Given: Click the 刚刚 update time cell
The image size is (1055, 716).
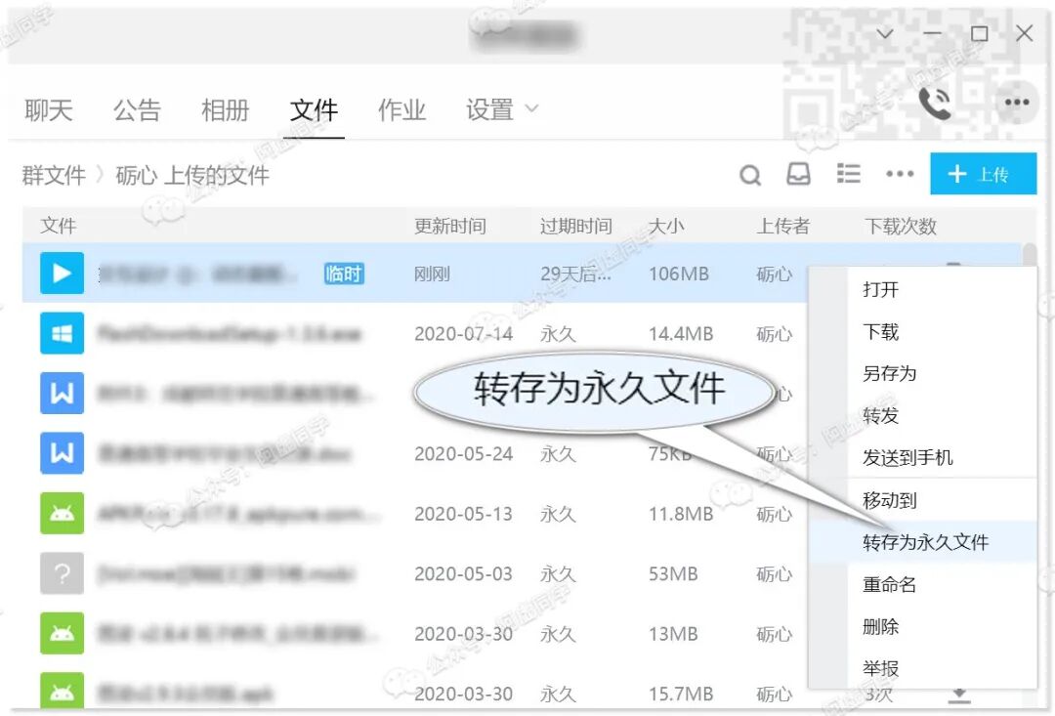Looking at the screenshot, I should click(x=432, y=274).
